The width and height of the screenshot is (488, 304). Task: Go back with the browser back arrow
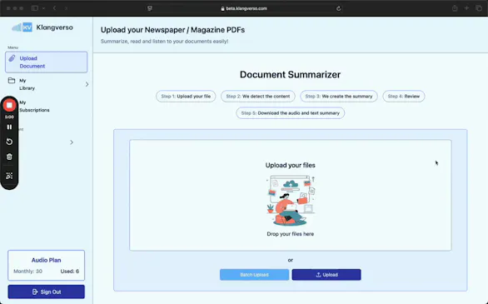[54, 8]
